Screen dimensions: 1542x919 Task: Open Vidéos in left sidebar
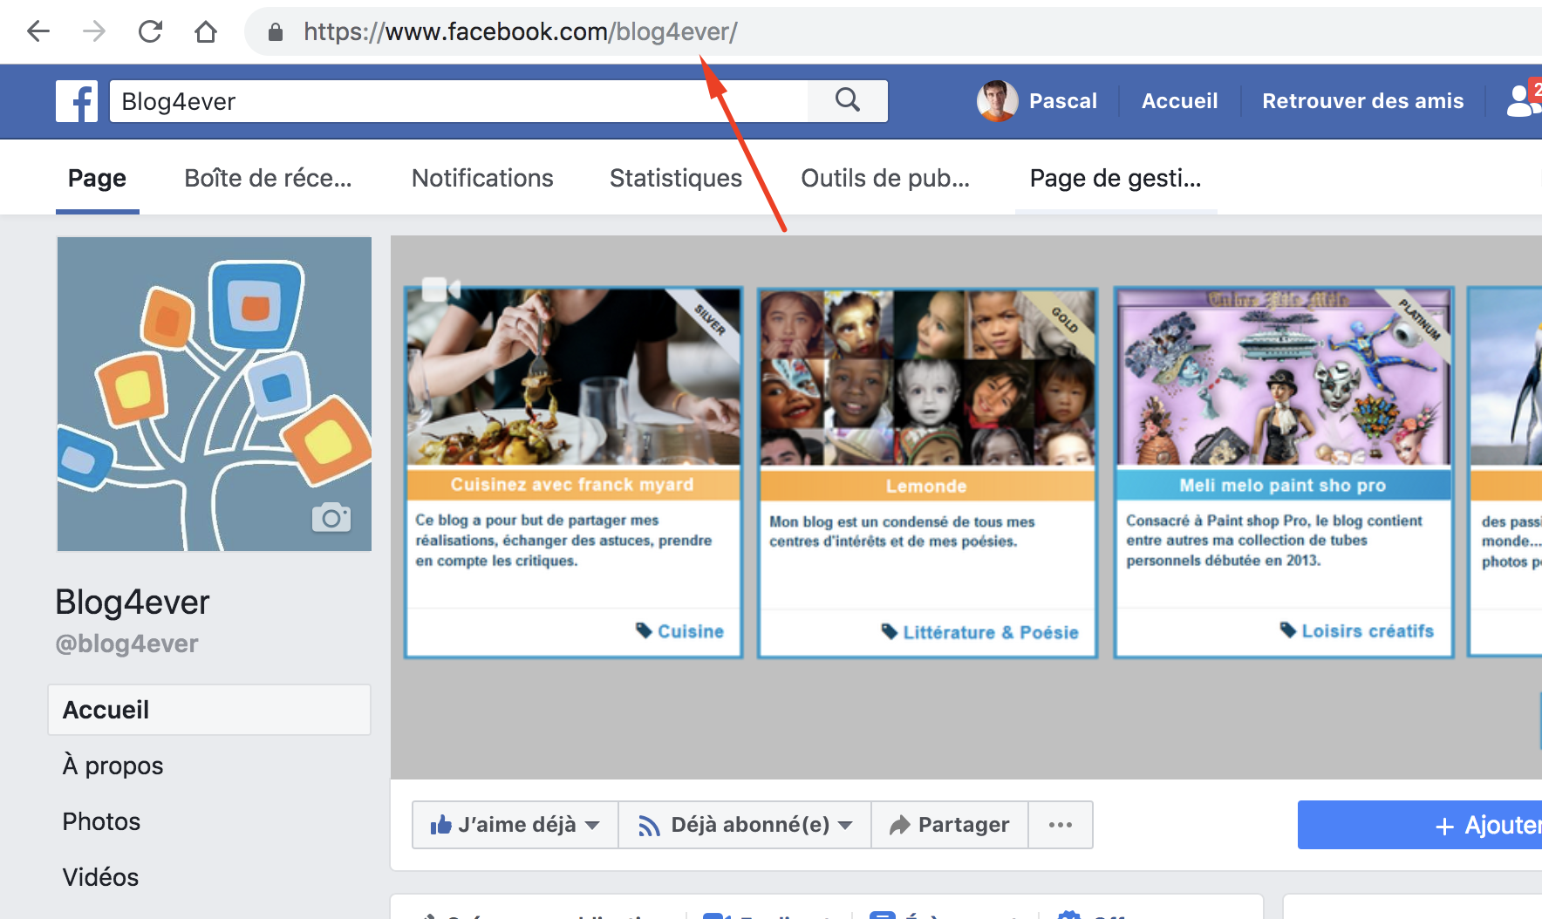[100, 877]
